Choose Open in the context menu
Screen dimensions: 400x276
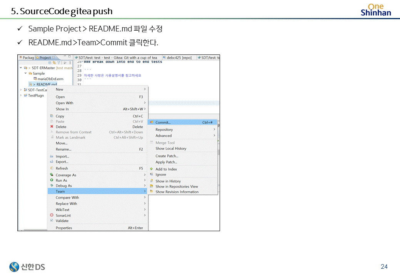tap(97, 97)
